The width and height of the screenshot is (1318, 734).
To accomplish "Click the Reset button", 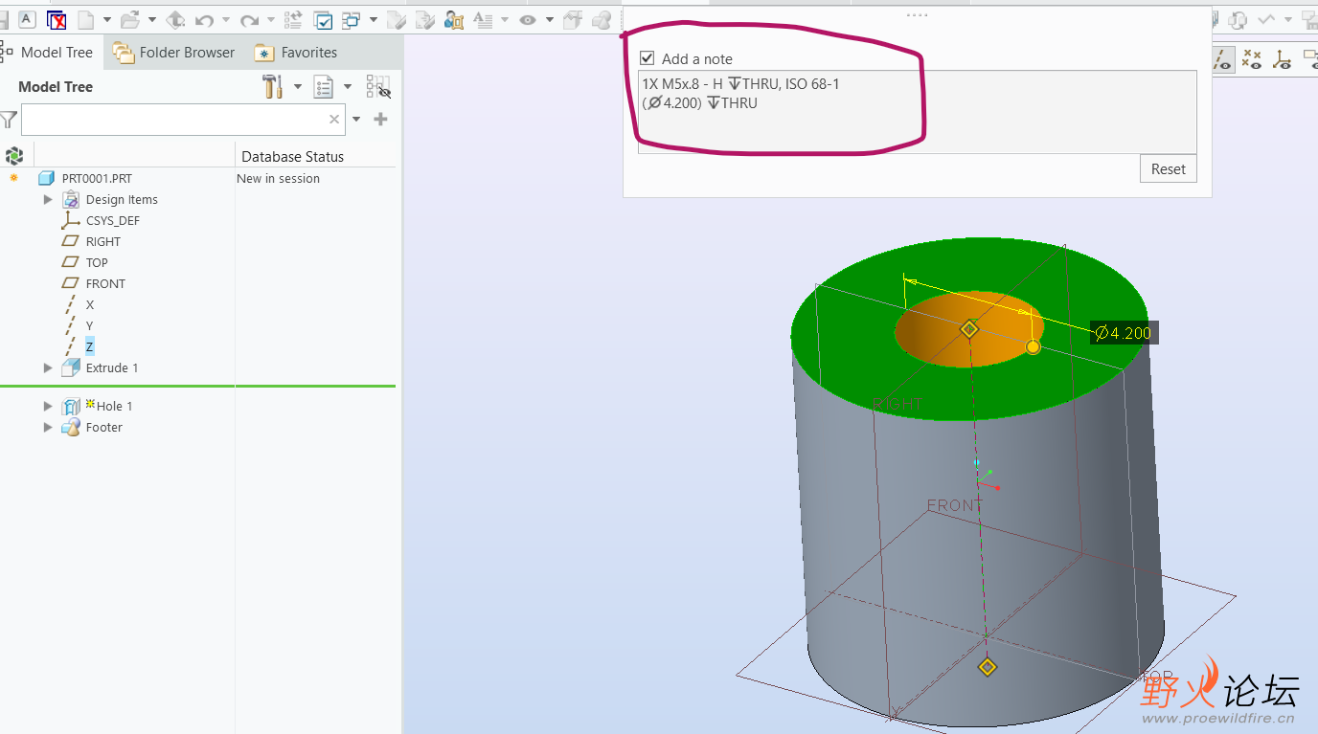I will click(1169, 168).
